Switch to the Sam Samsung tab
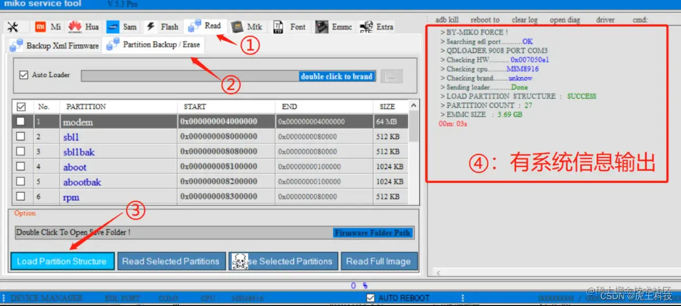681x306 pixels. [122, 27]
